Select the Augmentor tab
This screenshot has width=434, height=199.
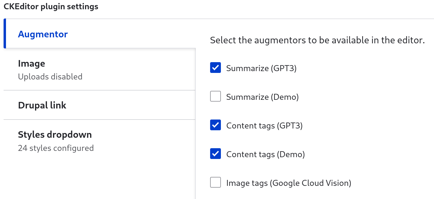tap(43, 34)
